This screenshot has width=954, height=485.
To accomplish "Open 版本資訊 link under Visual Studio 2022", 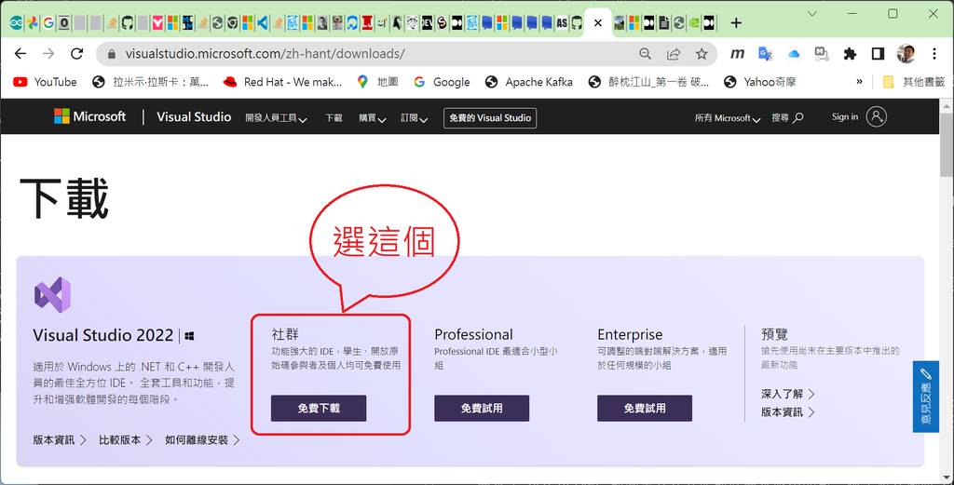I will tap(60, 440).
